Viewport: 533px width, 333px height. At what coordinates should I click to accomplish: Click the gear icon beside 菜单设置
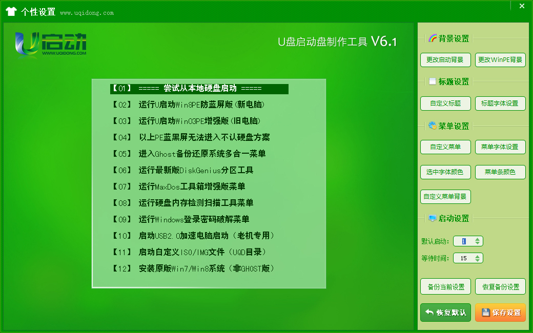click(x=433, y=126)
